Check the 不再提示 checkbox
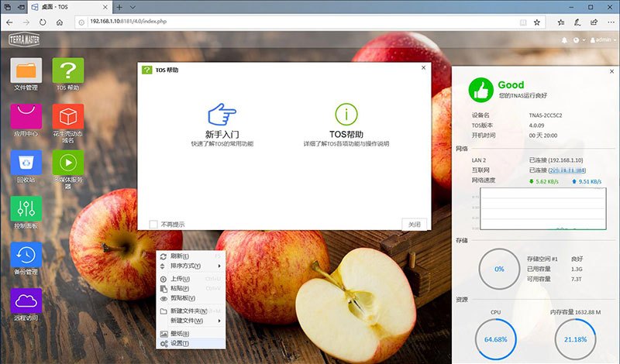Viewport: 620px width, 364px height. click(x=153, y=225)
